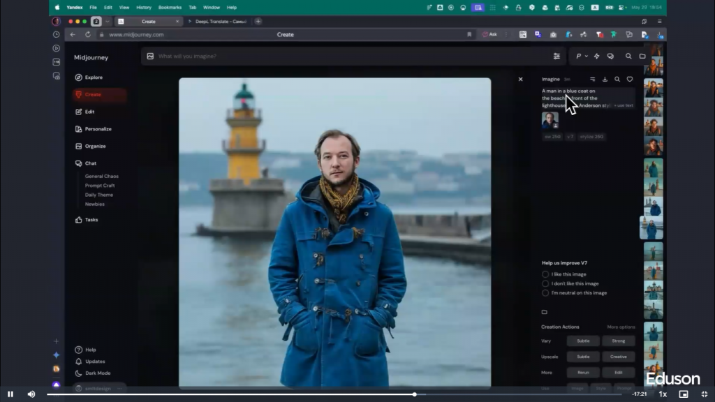Like the image with the heart icon

click(629, 79)
